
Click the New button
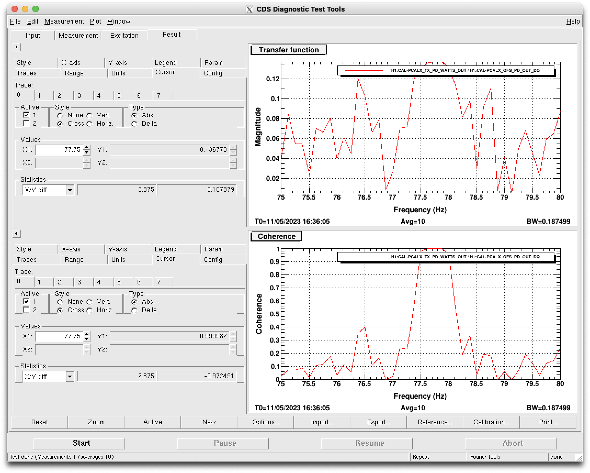[209, 422]
